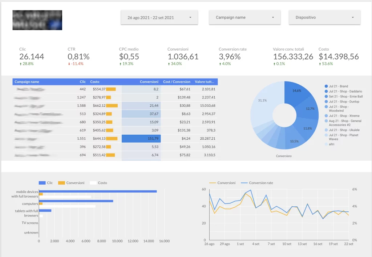Click the mobile devices Clic bar

(x=98, y=191)
